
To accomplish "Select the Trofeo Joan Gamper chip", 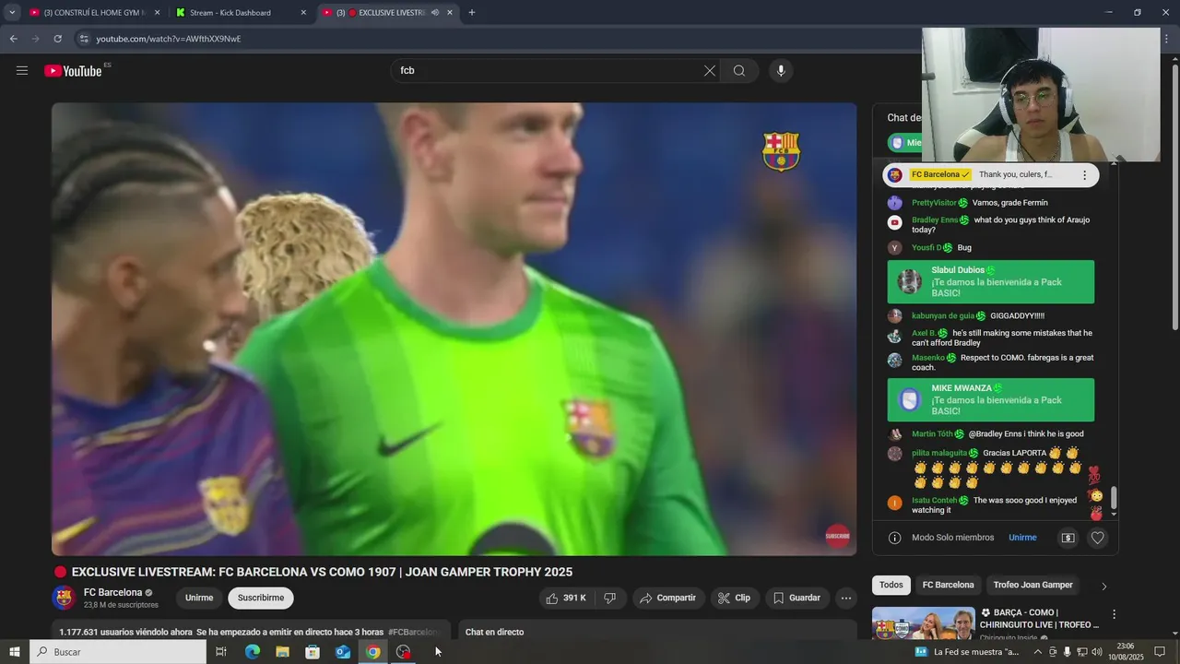I will 1033,586.
